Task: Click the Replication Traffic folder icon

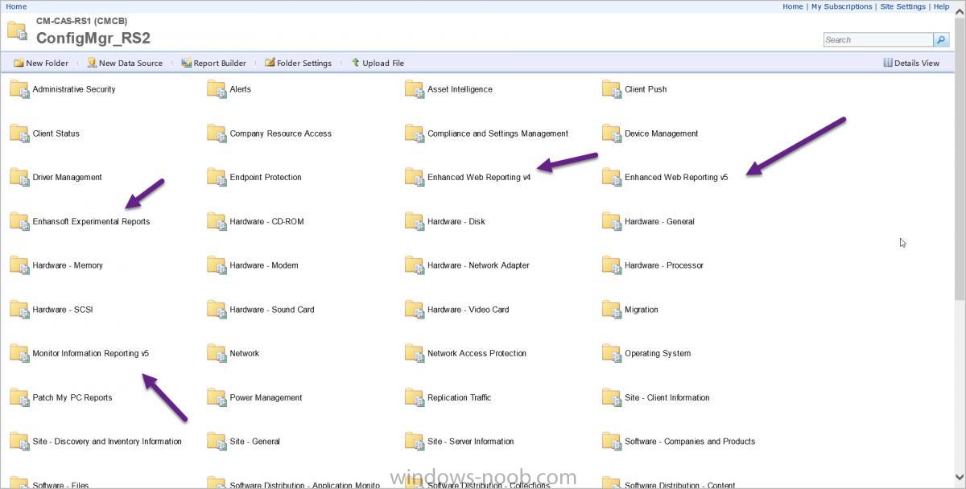Action: [x=415, y=397]
